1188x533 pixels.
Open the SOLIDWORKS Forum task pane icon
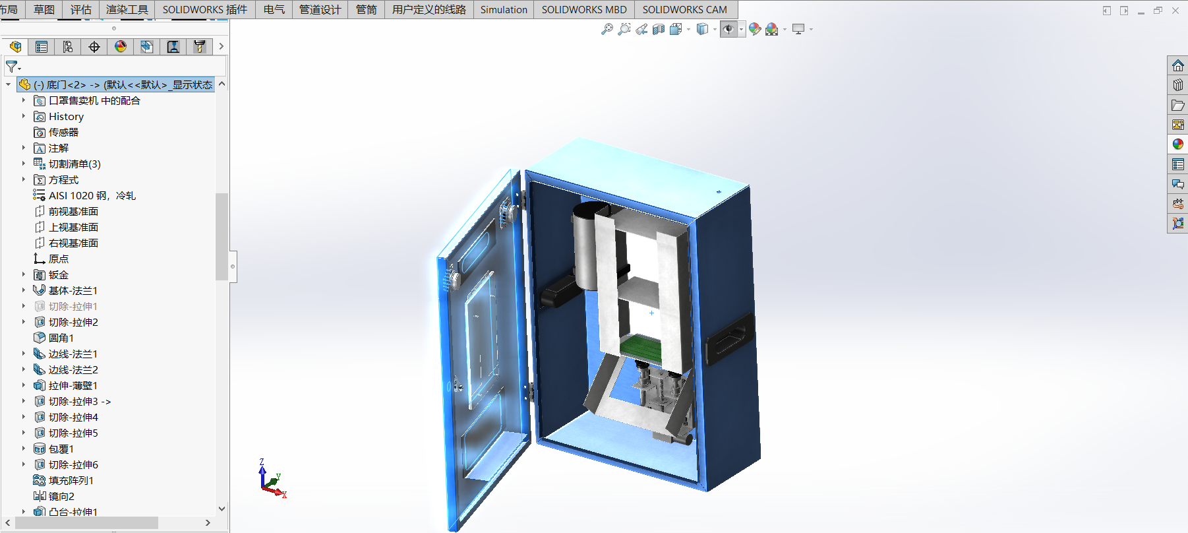[1178, 184]
